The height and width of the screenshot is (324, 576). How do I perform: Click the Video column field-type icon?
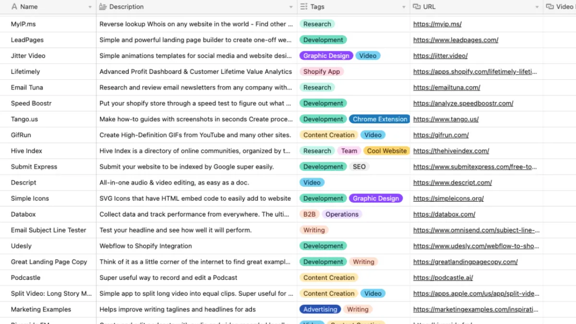pyautogui.click(x=550, y=7)
